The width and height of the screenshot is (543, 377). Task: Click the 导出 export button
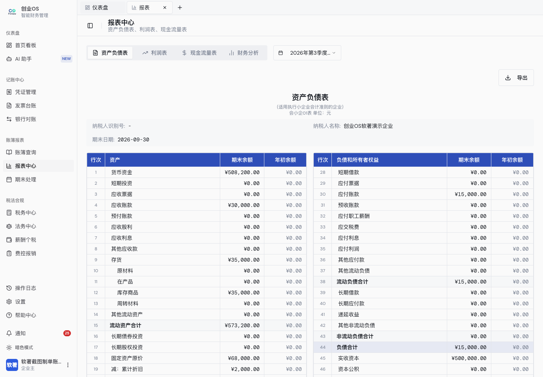pyautogui.click(x=516, y=78)
